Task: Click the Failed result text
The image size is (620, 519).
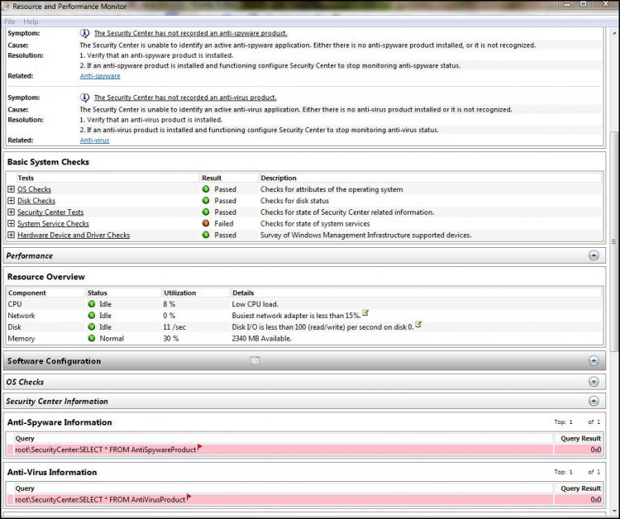Action: (224, 224)
